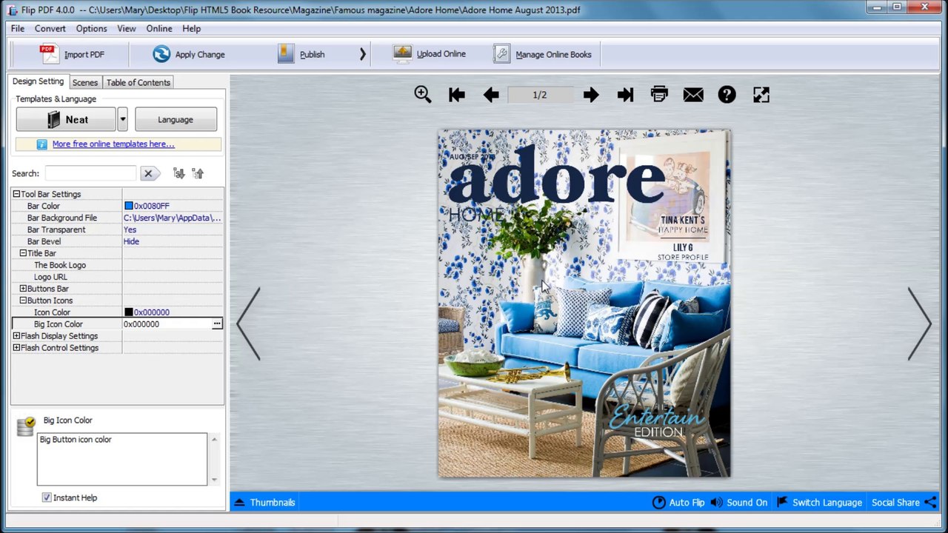Screen dimensions: 948x533
Task: Select the Bar Bevel Hide value
Action: (173, 241)
